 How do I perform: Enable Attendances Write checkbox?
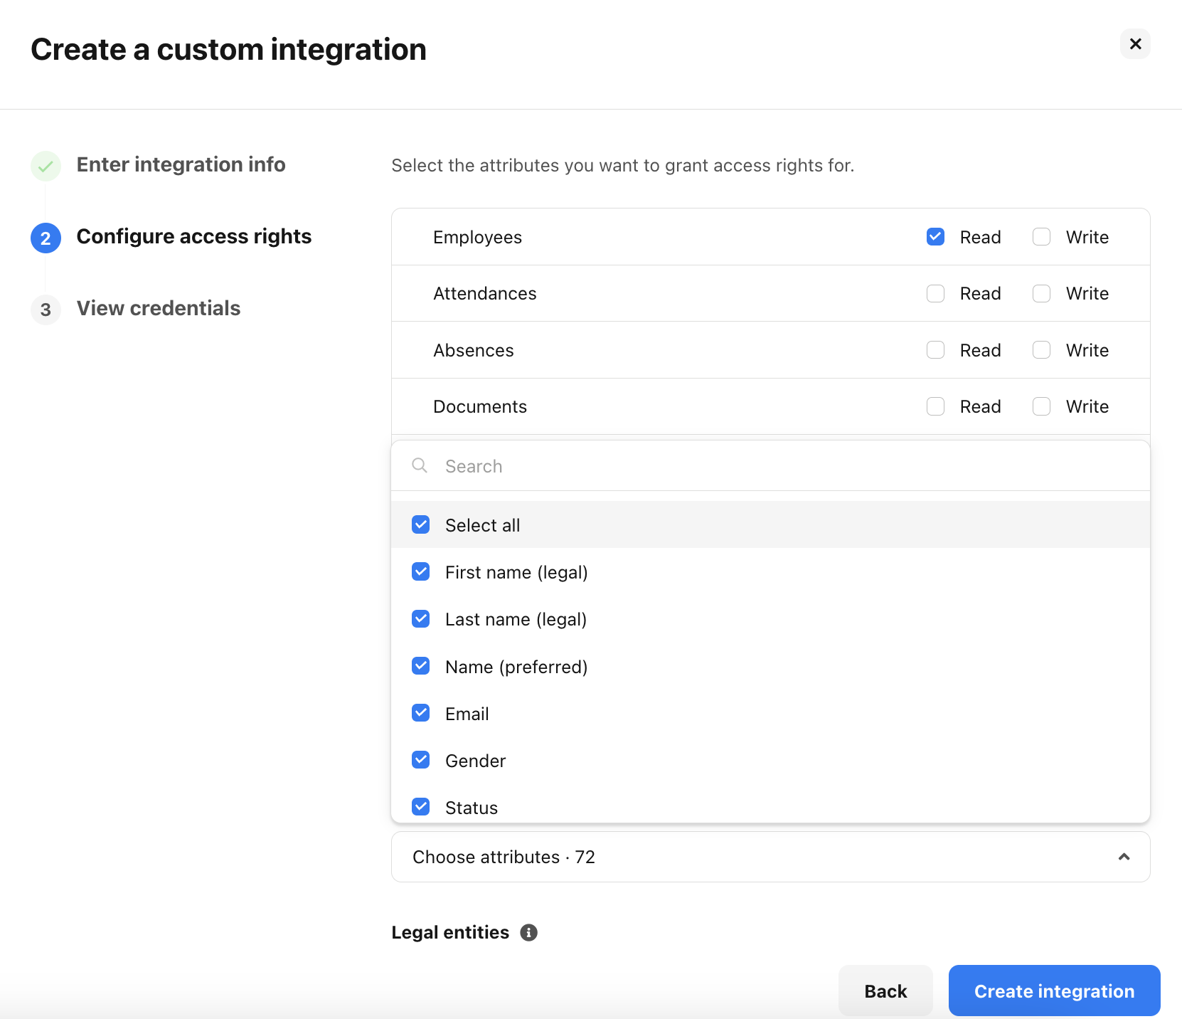(x=1041, y=293)
